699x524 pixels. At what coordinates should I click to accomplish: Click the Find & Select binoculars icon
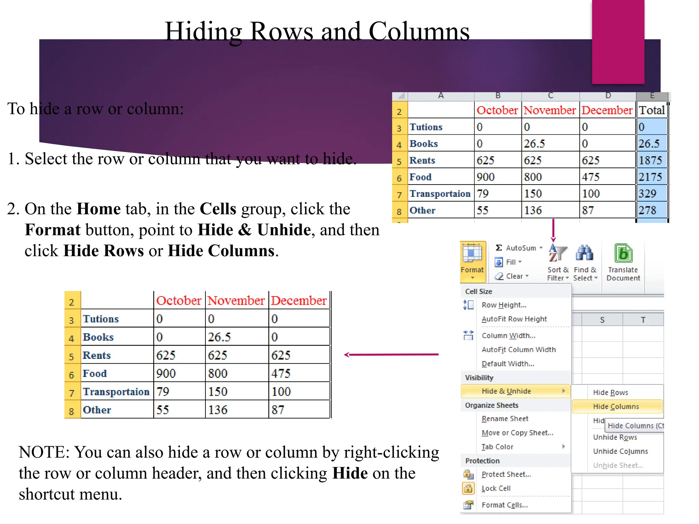coord(585,254)
